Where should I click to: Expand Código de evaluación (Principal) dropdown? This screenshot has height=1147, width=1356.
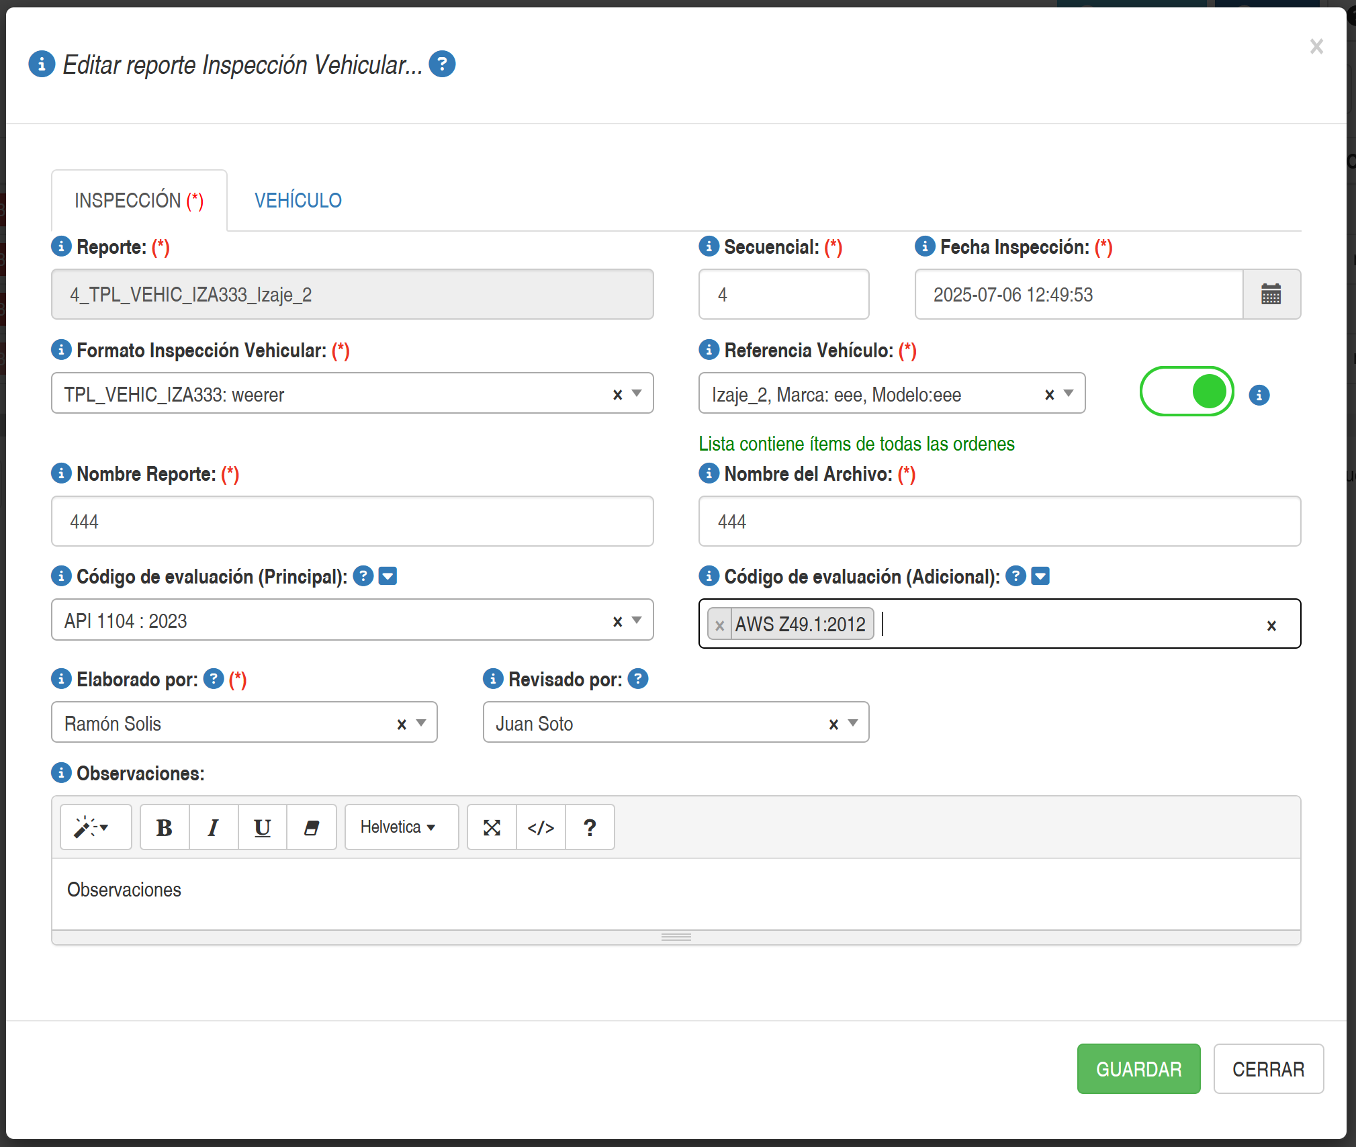637,621
